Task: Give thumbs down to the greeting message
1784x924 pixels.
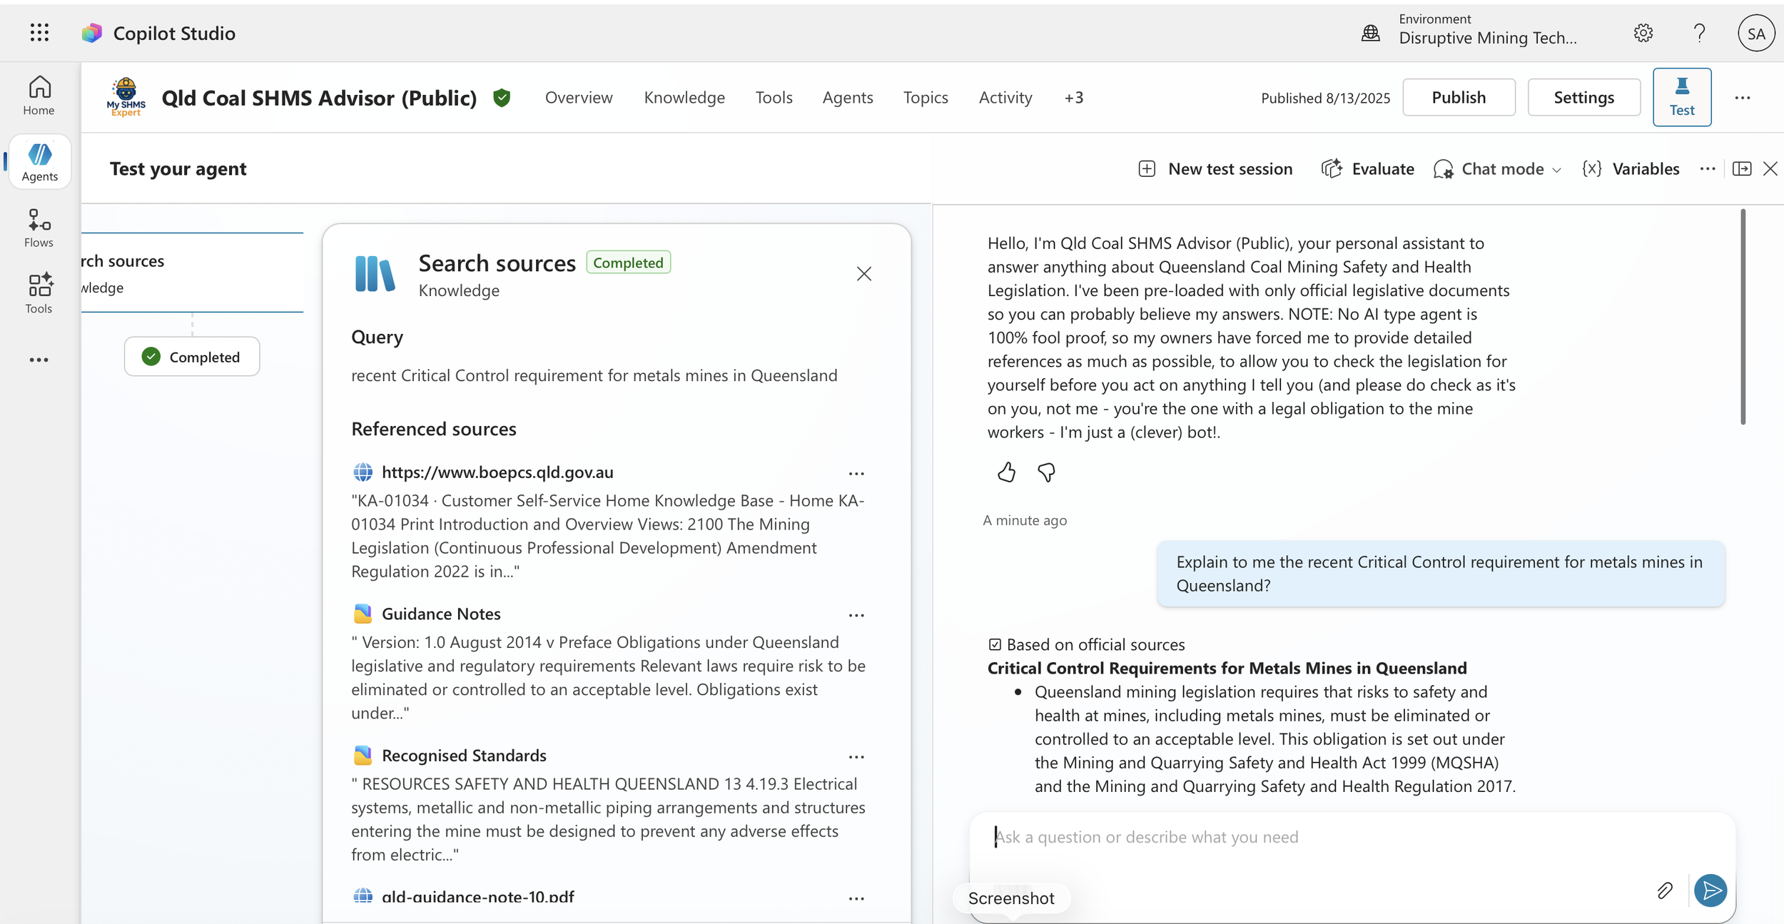Action: [1046, 472]
